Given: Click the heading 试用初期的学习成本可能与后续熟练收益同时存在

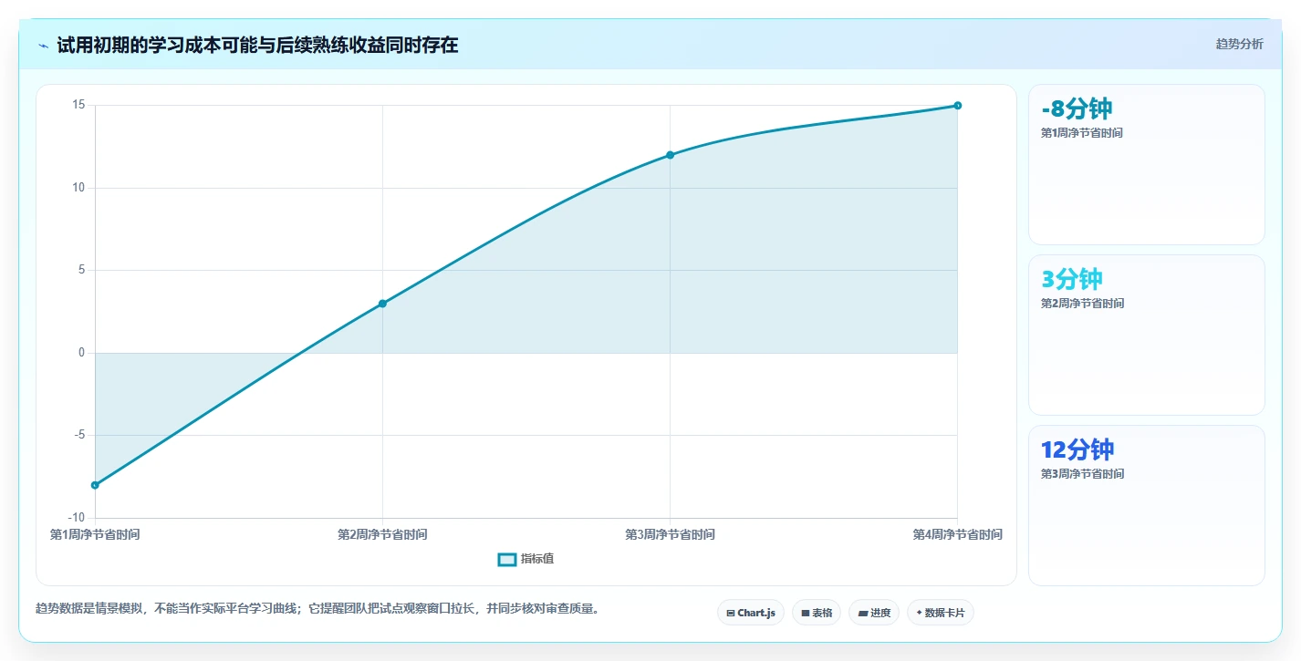Looking at the screenshot, I should coord(257,46).
